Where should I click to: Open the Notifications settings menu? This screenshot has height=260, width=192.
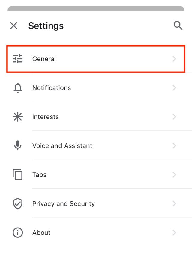[x=52, y=88]
